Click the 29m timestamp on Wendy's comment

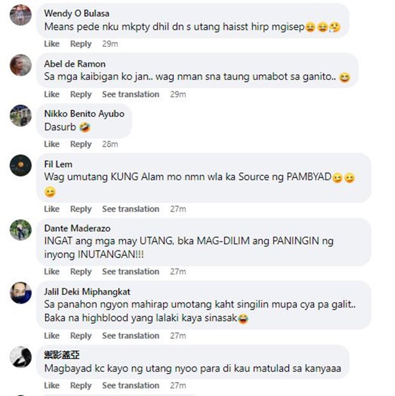click(110, 44)
